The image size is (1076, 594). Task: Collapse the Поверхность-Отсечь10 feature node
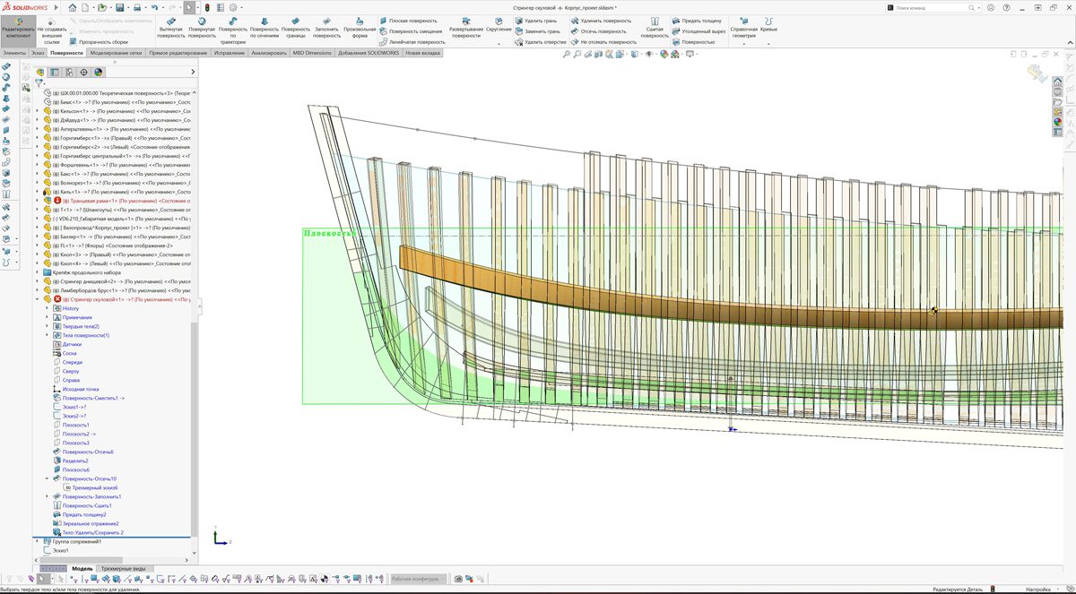[x=48, y=478]
